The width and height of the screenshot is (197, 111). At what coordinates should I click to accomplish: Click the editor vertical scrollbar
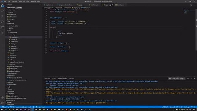pyautogui.click(x=196, y=29)
